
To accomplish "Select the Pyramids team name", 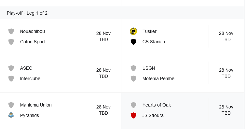I will coord(30,115).
